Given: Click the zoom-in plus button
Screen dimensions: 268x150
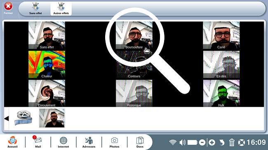Looking at the screenshot, I should coord(212,143).
